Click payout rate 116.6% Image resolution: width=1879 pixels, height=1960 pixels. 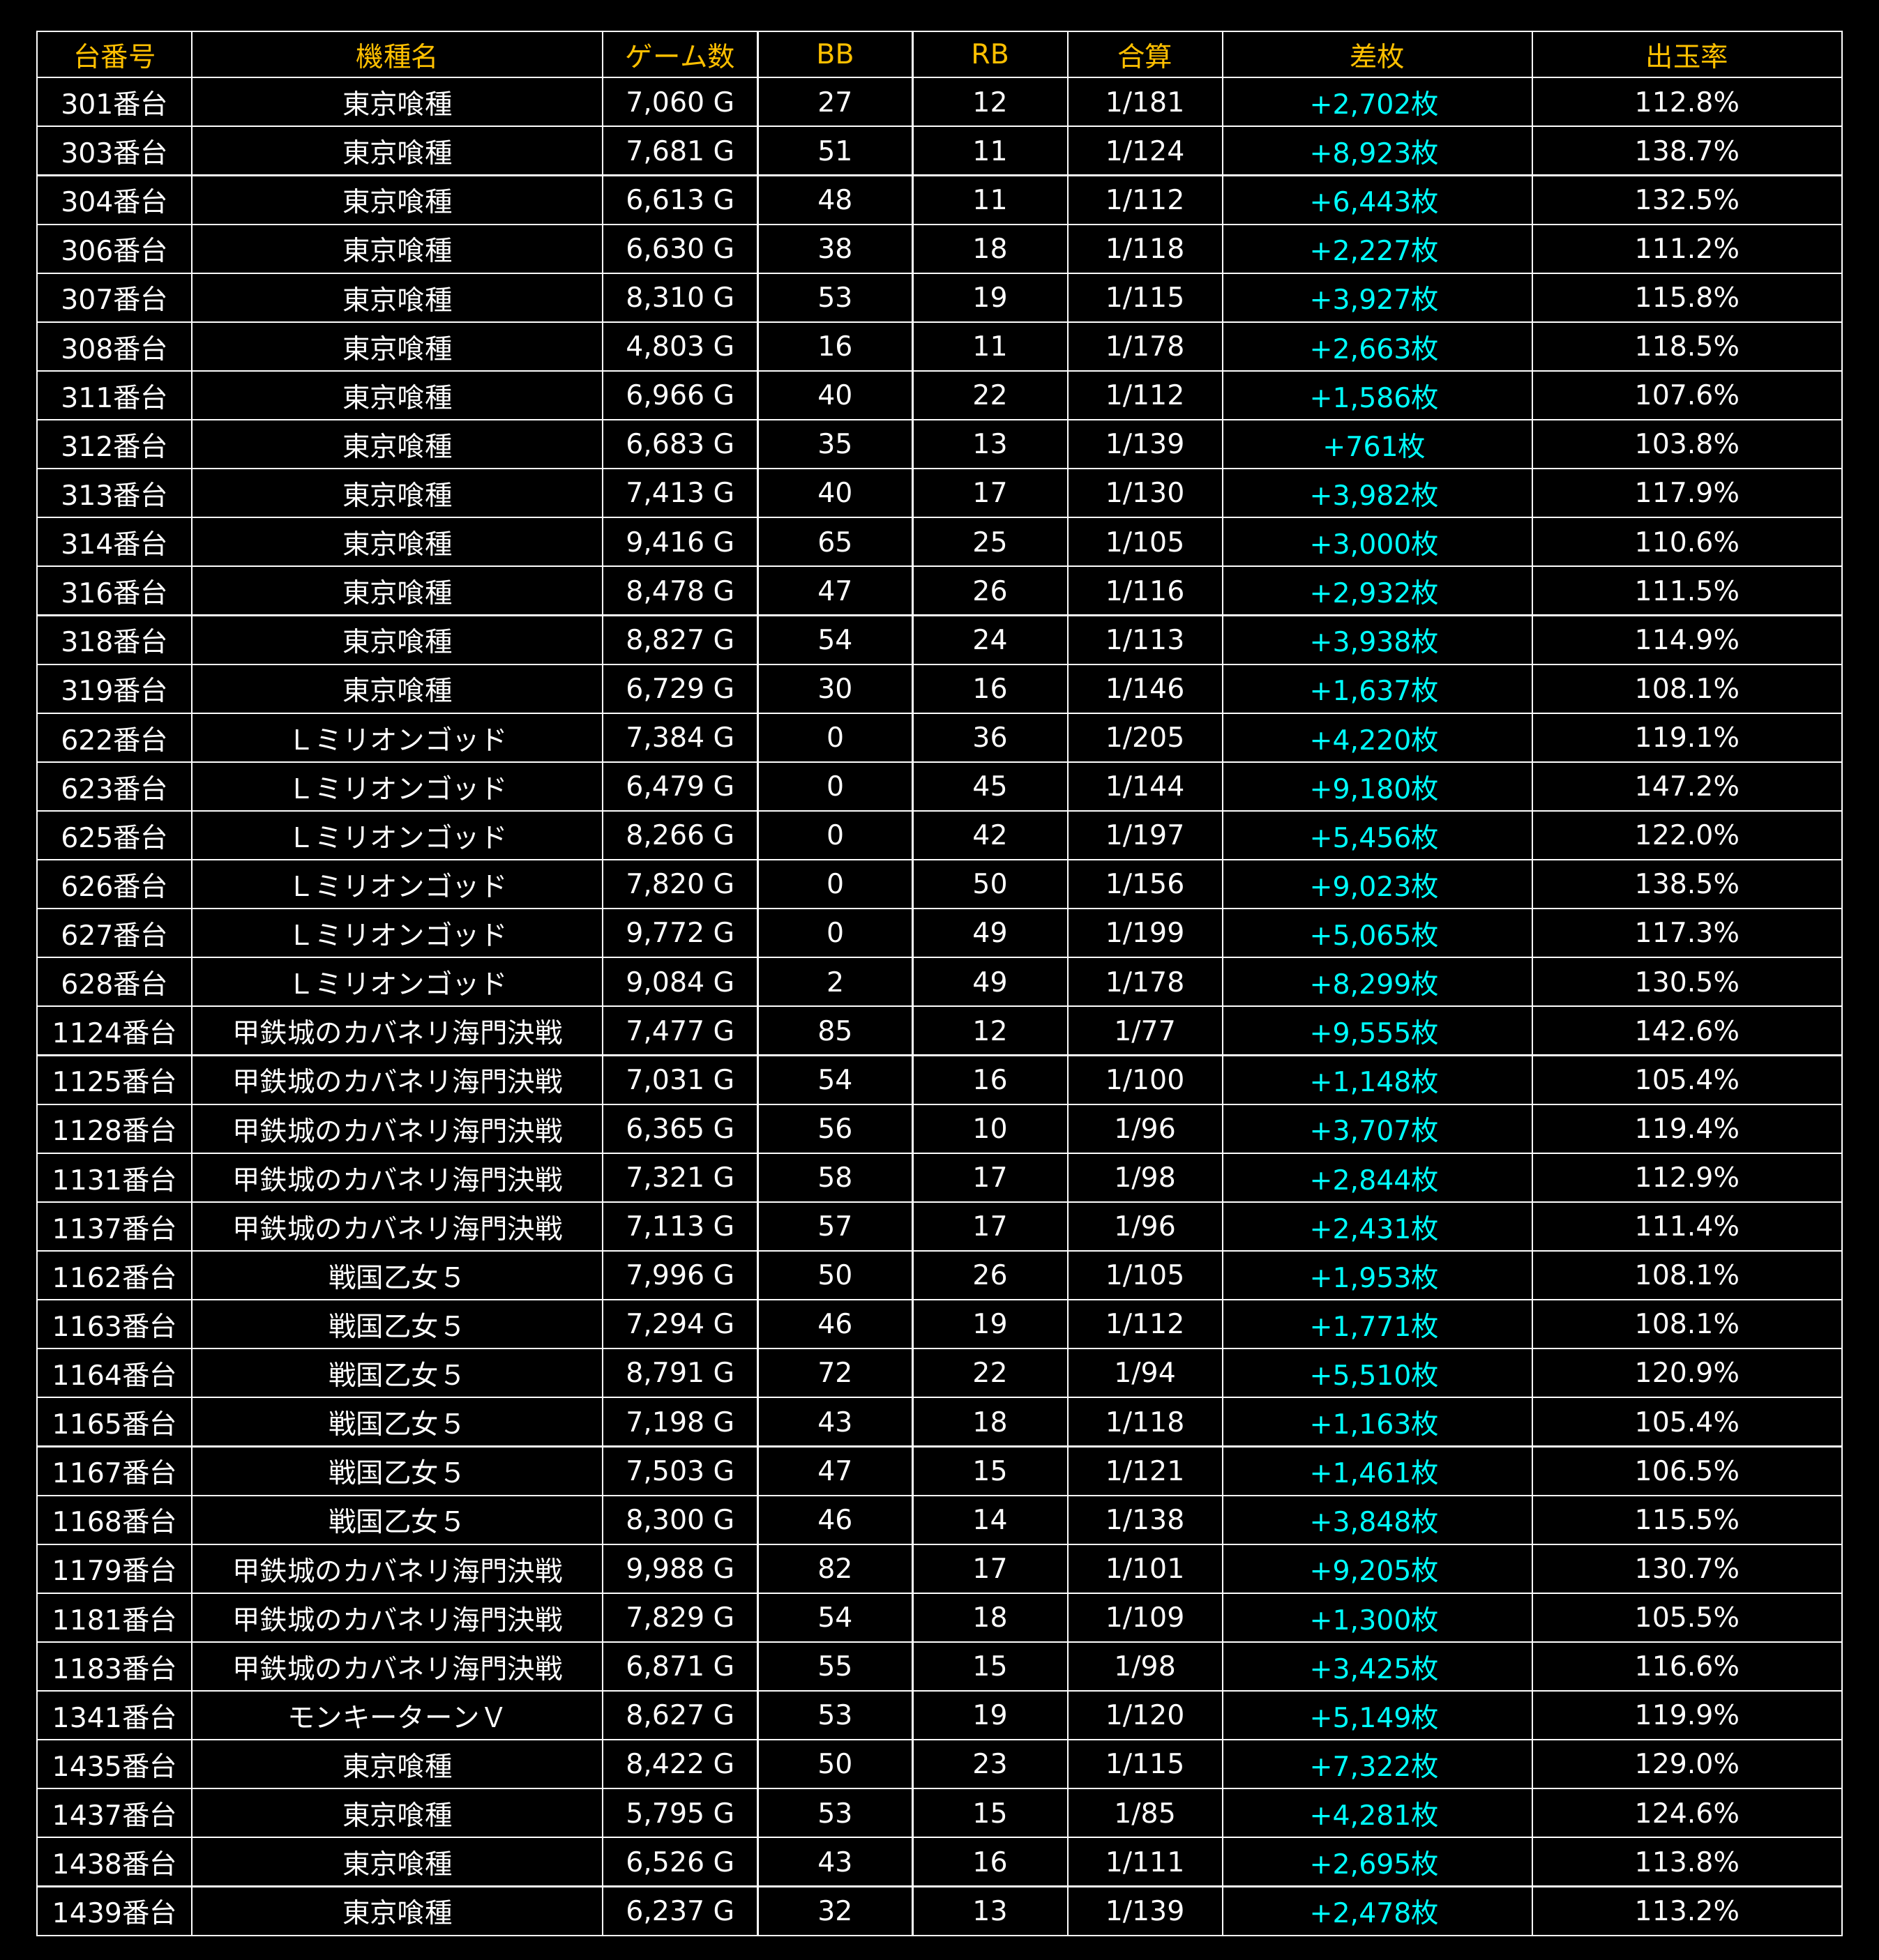(x=1687, y=1666)
